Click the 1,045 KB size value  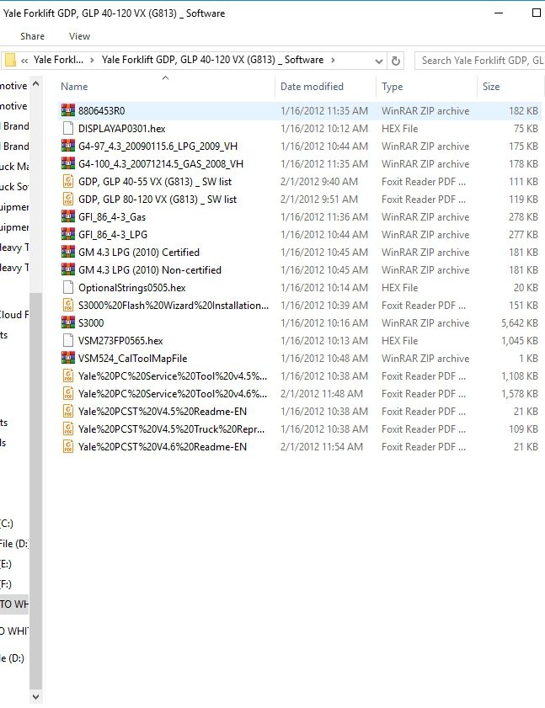tap(519, 340)
